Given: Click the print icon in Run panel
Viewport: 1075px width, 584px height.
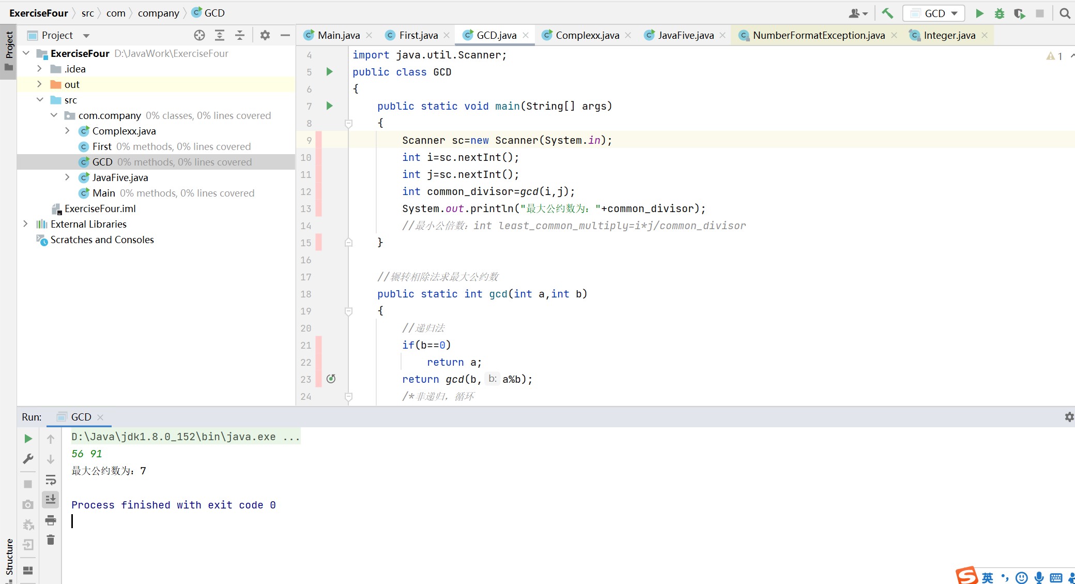Looking at the screenshot, I should pos(51,520).
